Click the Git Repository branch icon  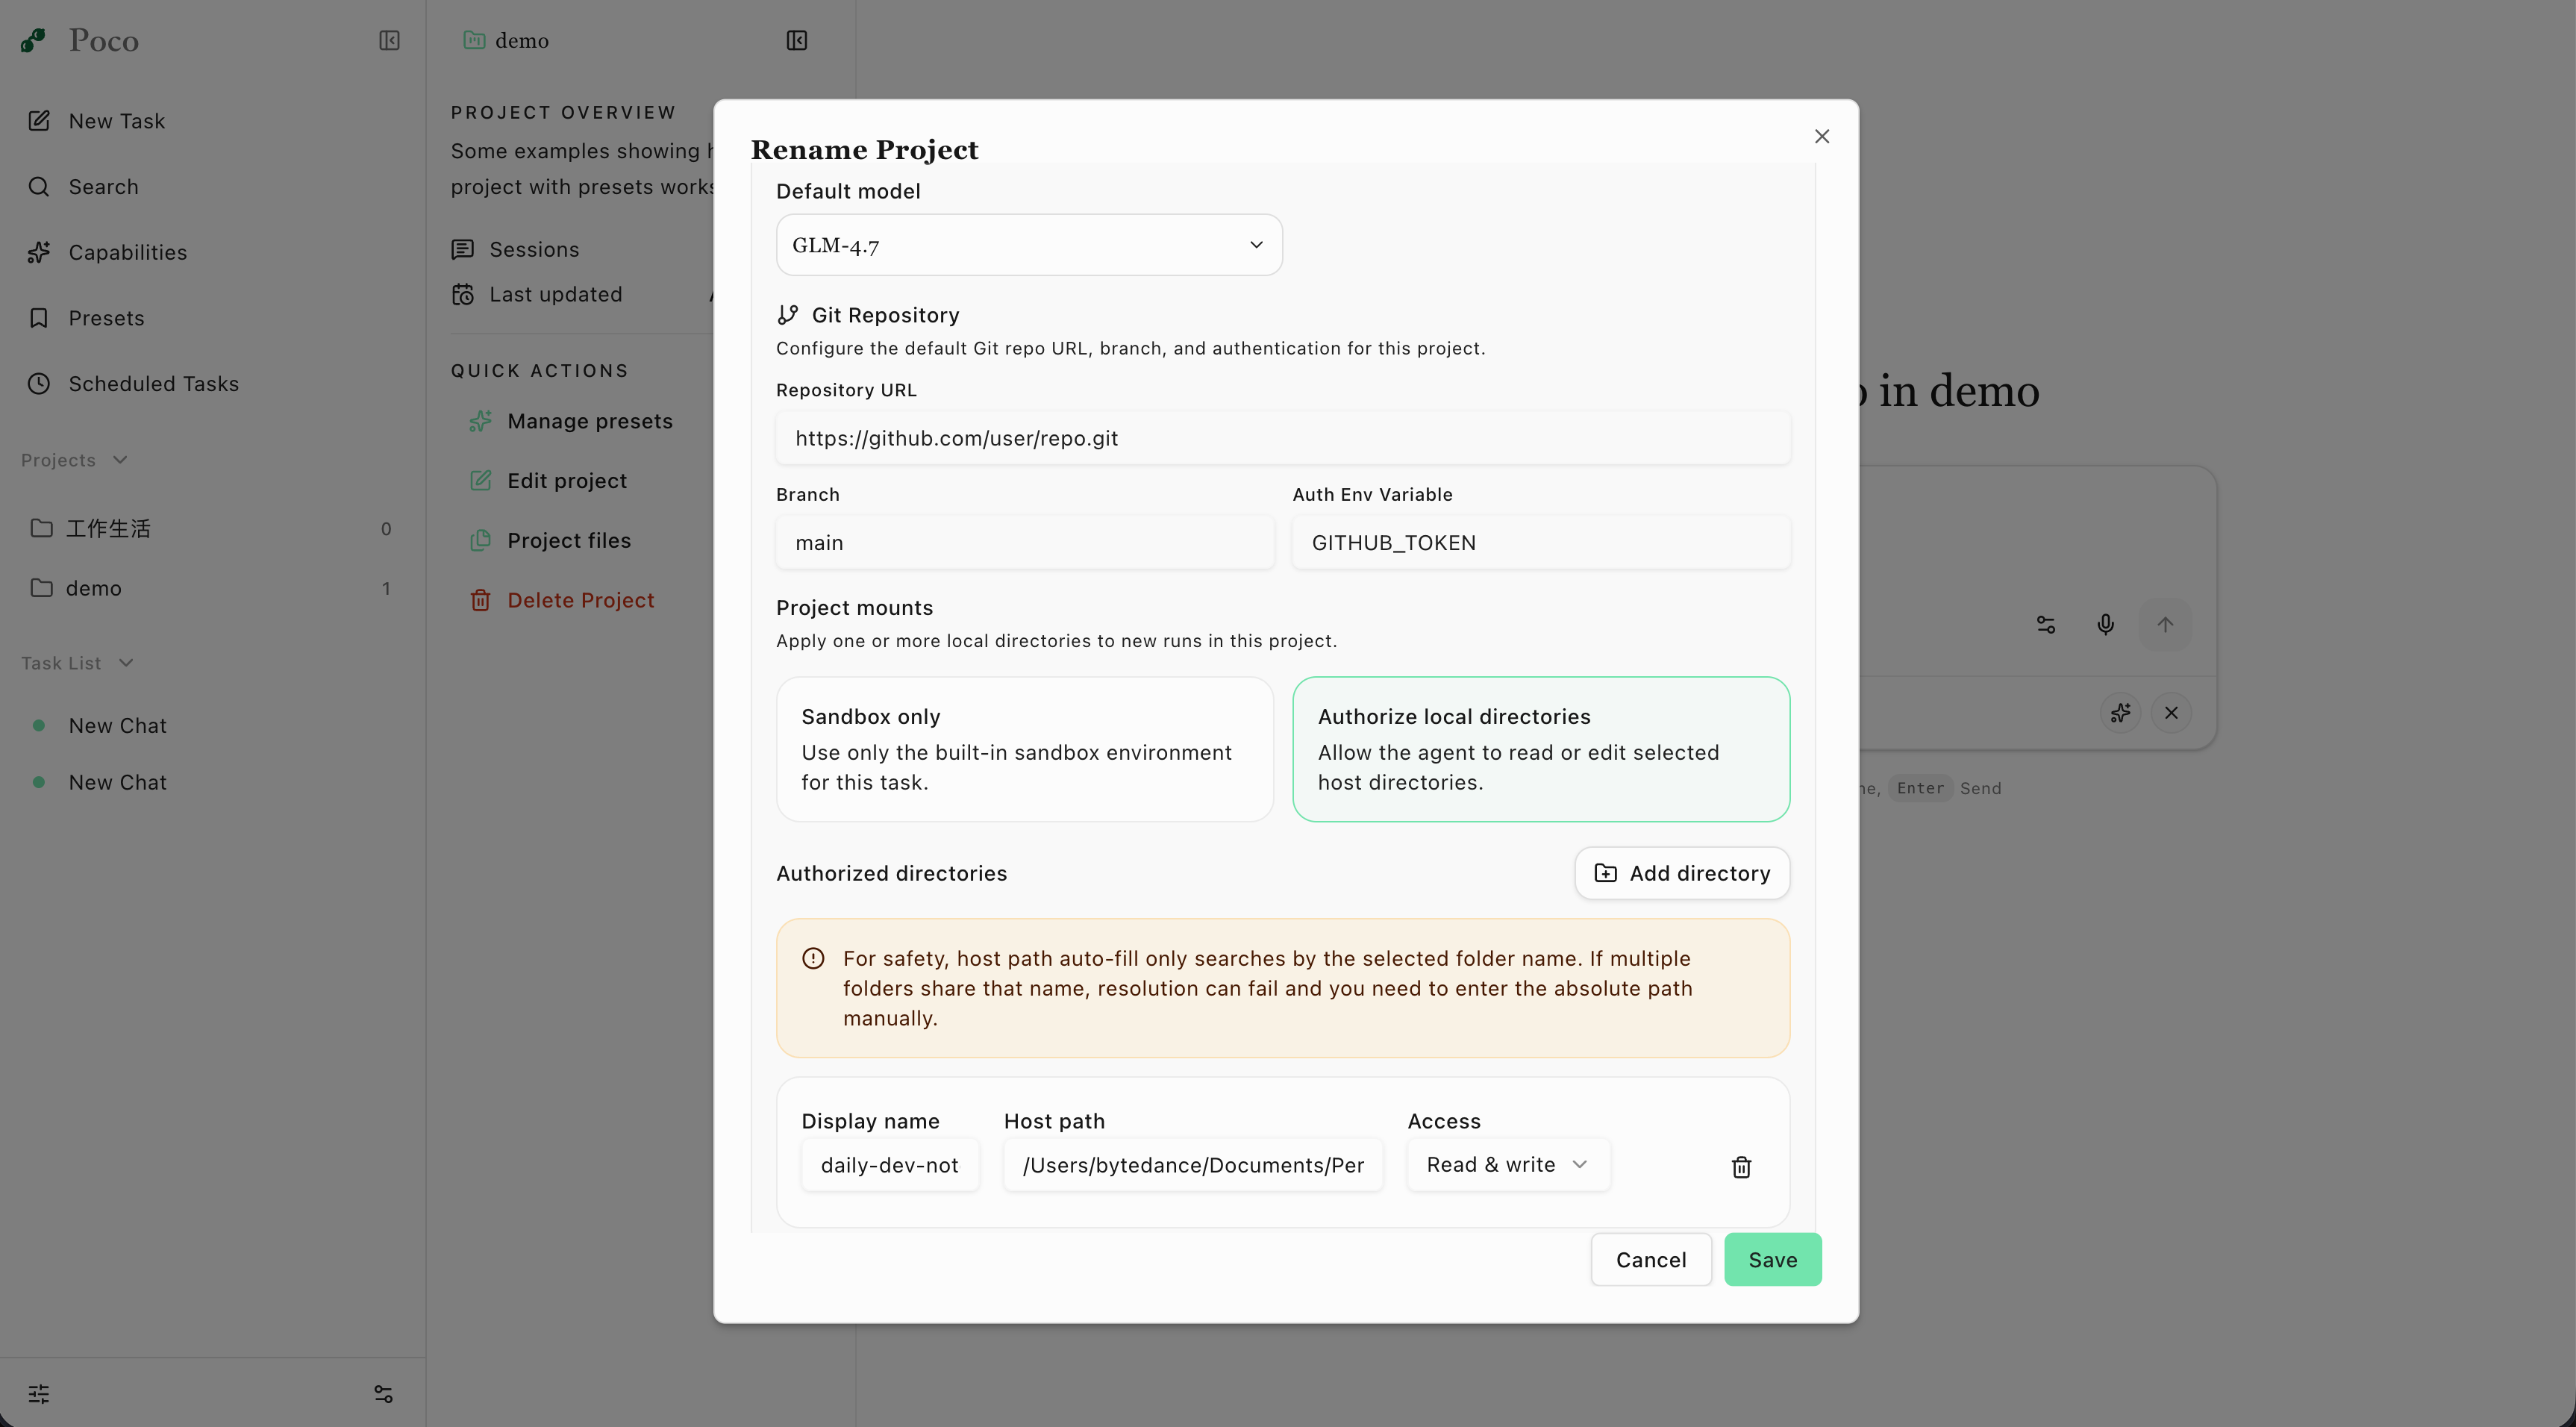[788, 315]
